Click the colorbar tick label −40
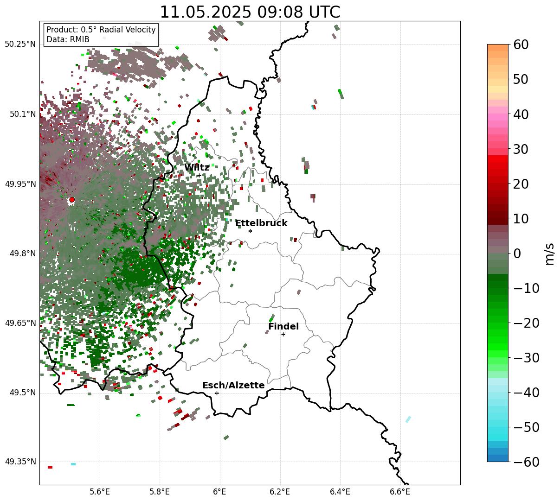The width and height of the screenshot is (560, 501). tap(526, 393)
